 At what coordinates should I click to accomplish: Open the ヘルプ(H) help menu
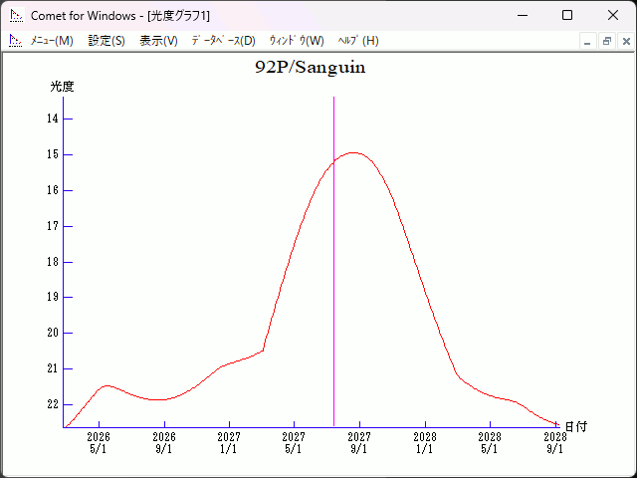pos(358,41)
